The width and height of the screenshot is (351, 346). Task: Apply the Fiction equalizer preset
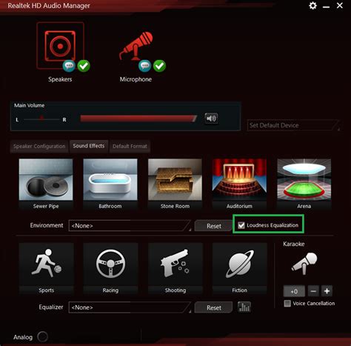pos(240,268)
